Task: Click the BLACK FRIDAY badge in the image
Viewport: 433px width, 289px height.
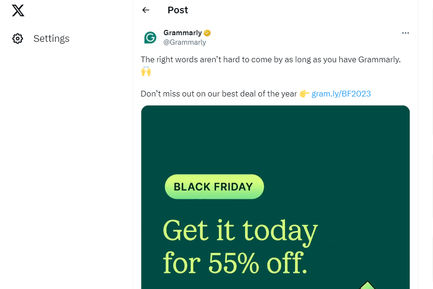Action: [x=214, y=187]
